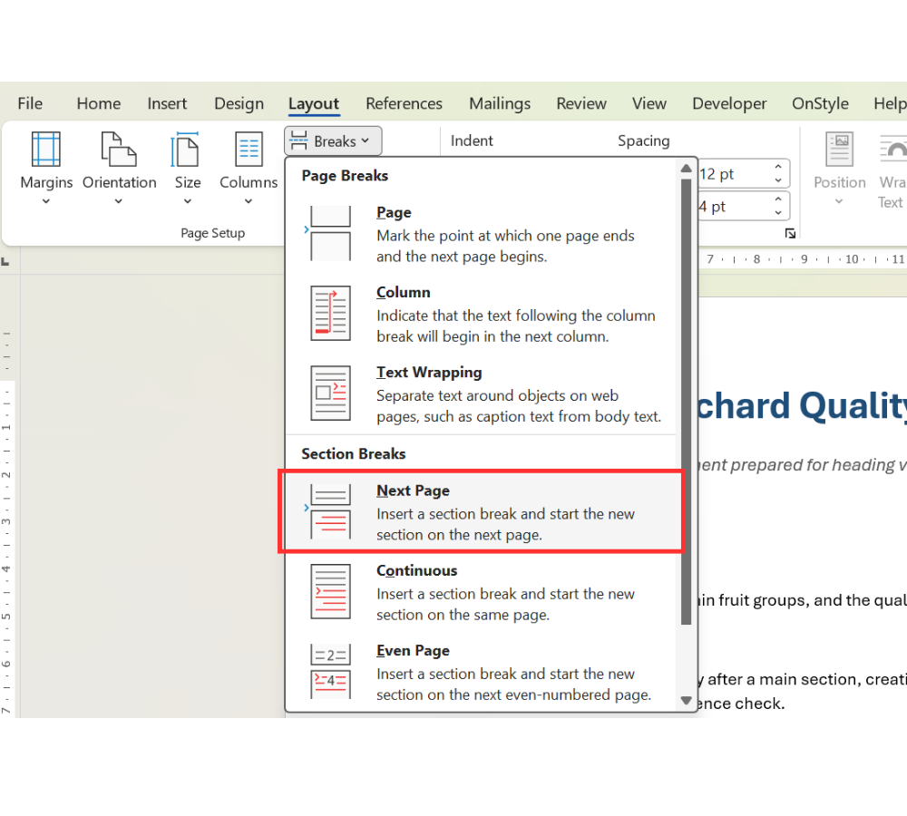
Task: Click the tab selector at the ruler's corner
Action: [5, 262]
